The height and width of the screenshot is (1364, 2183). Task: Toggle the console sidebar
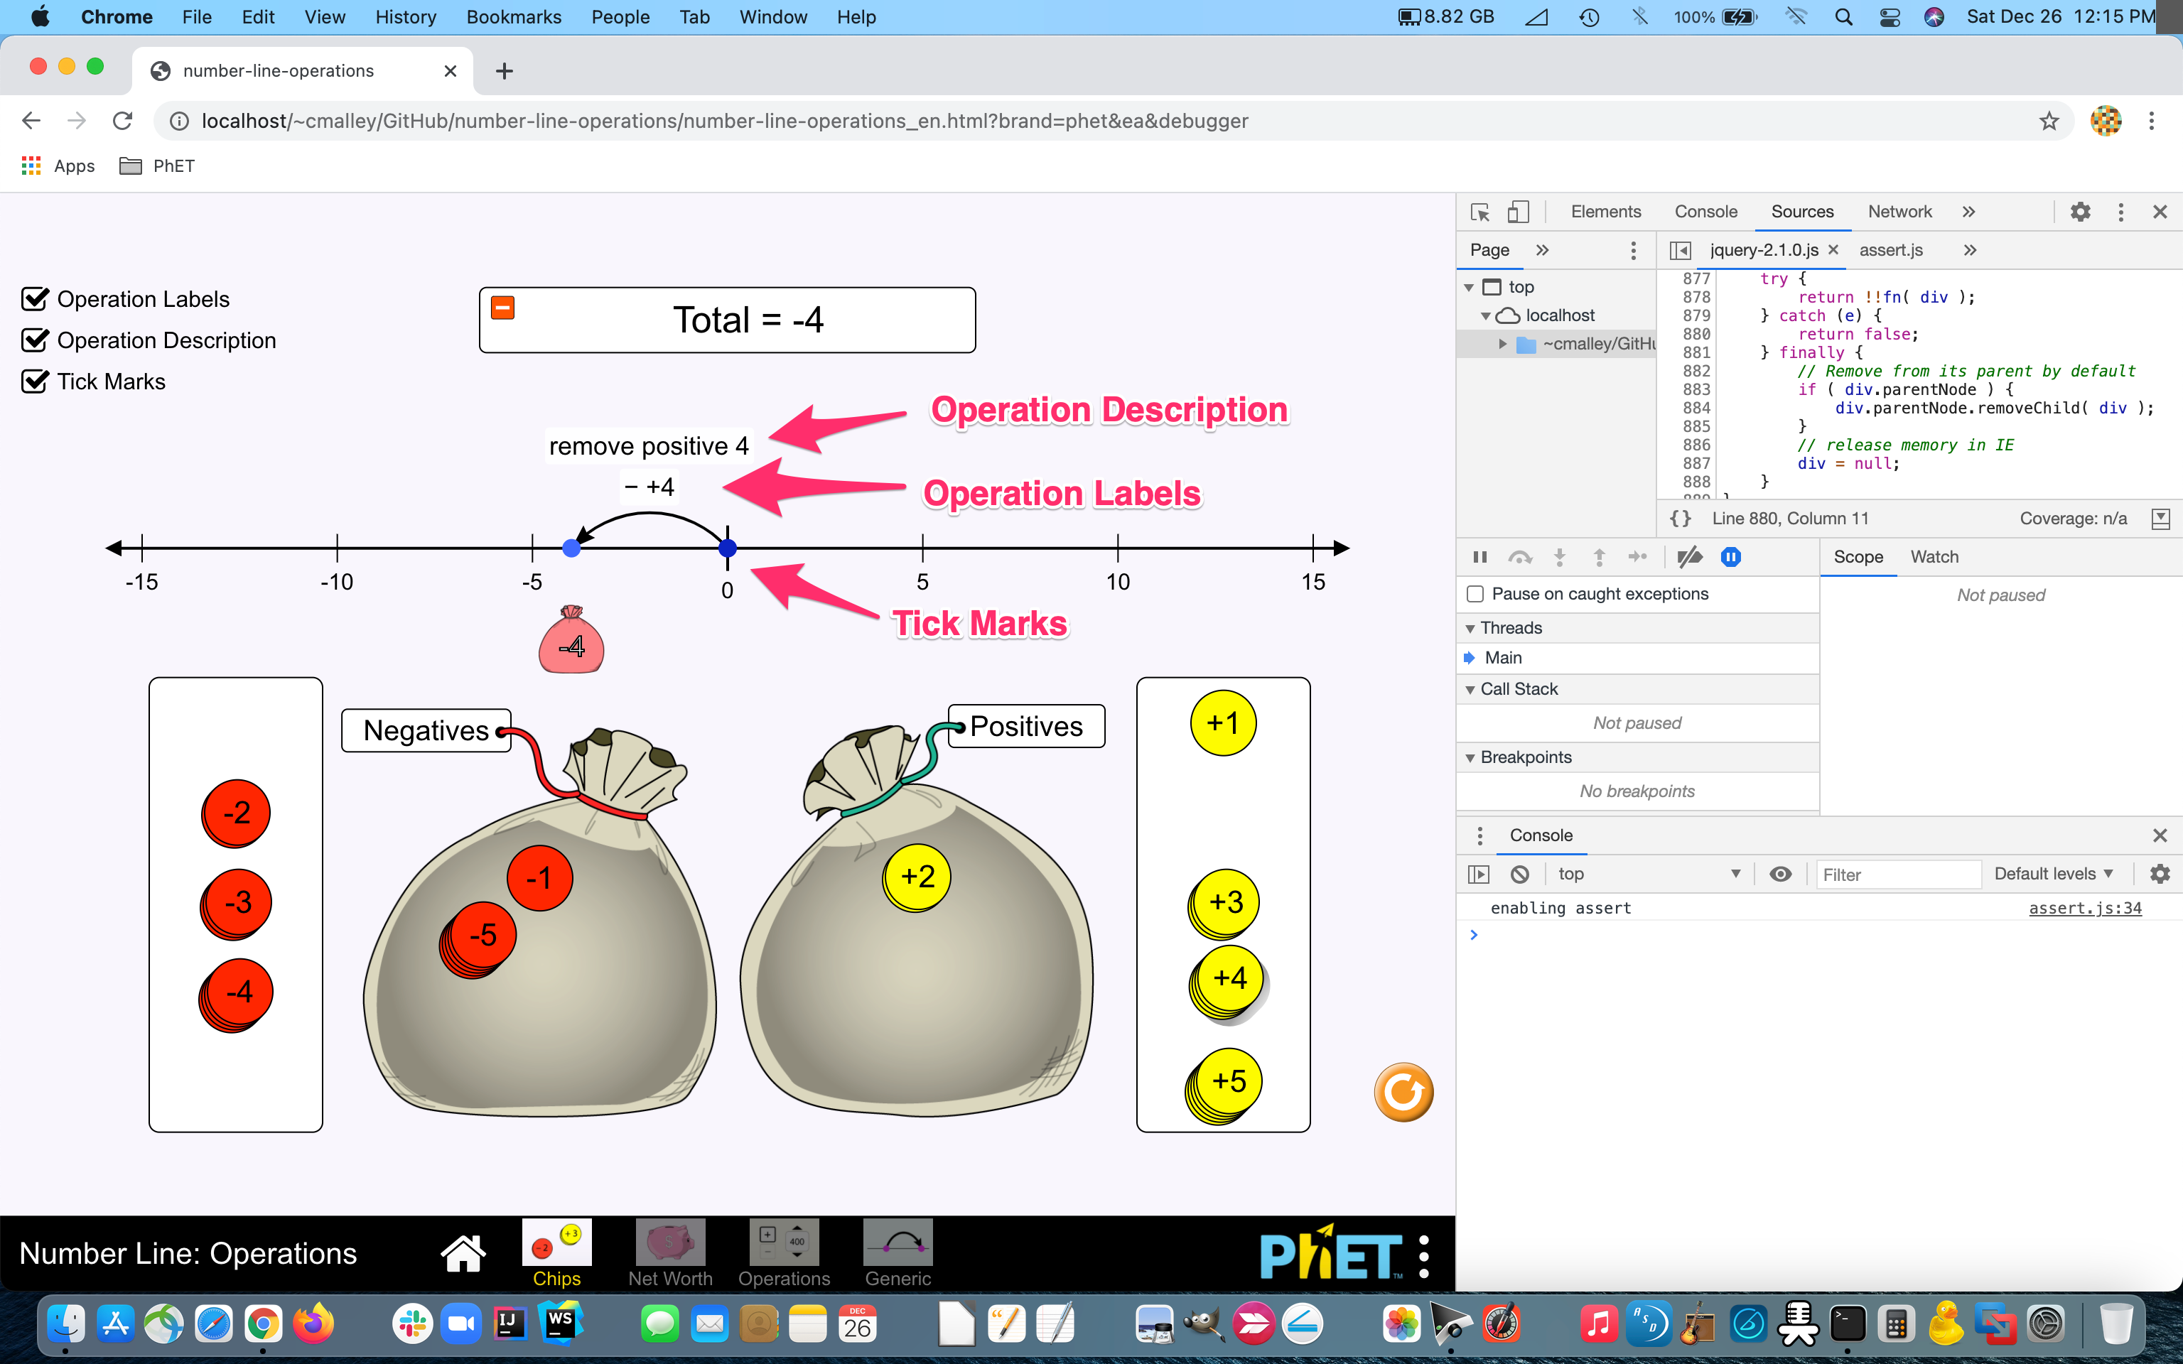pyautogui.click(x=1479, y=874)
